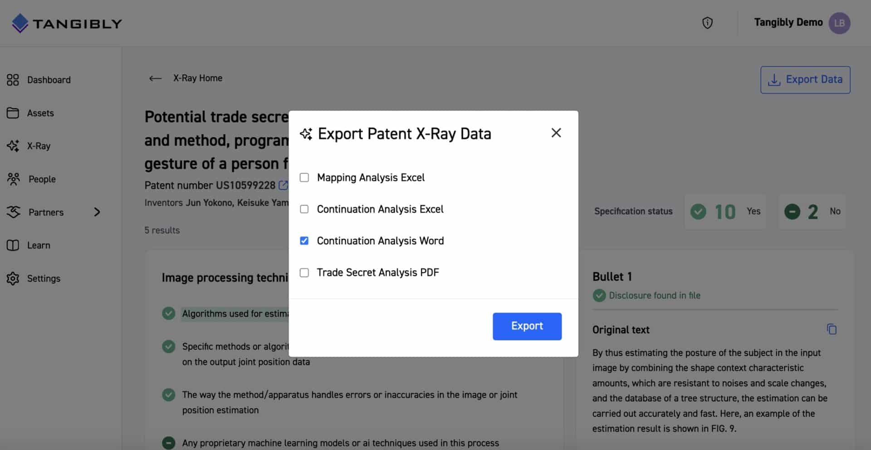Open the Learn menu item
The width and height of the screenshot is (871, 450).
click(39, 245)
